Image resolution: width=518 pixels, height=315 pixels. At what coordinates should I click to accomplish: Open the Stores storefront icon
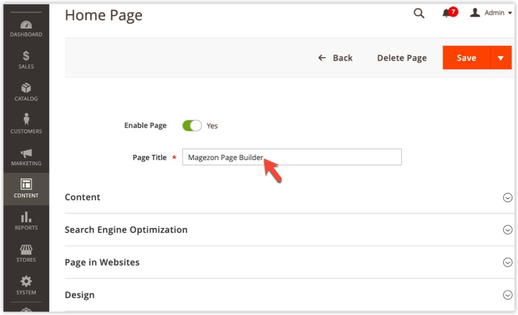(x=26, y=249)
